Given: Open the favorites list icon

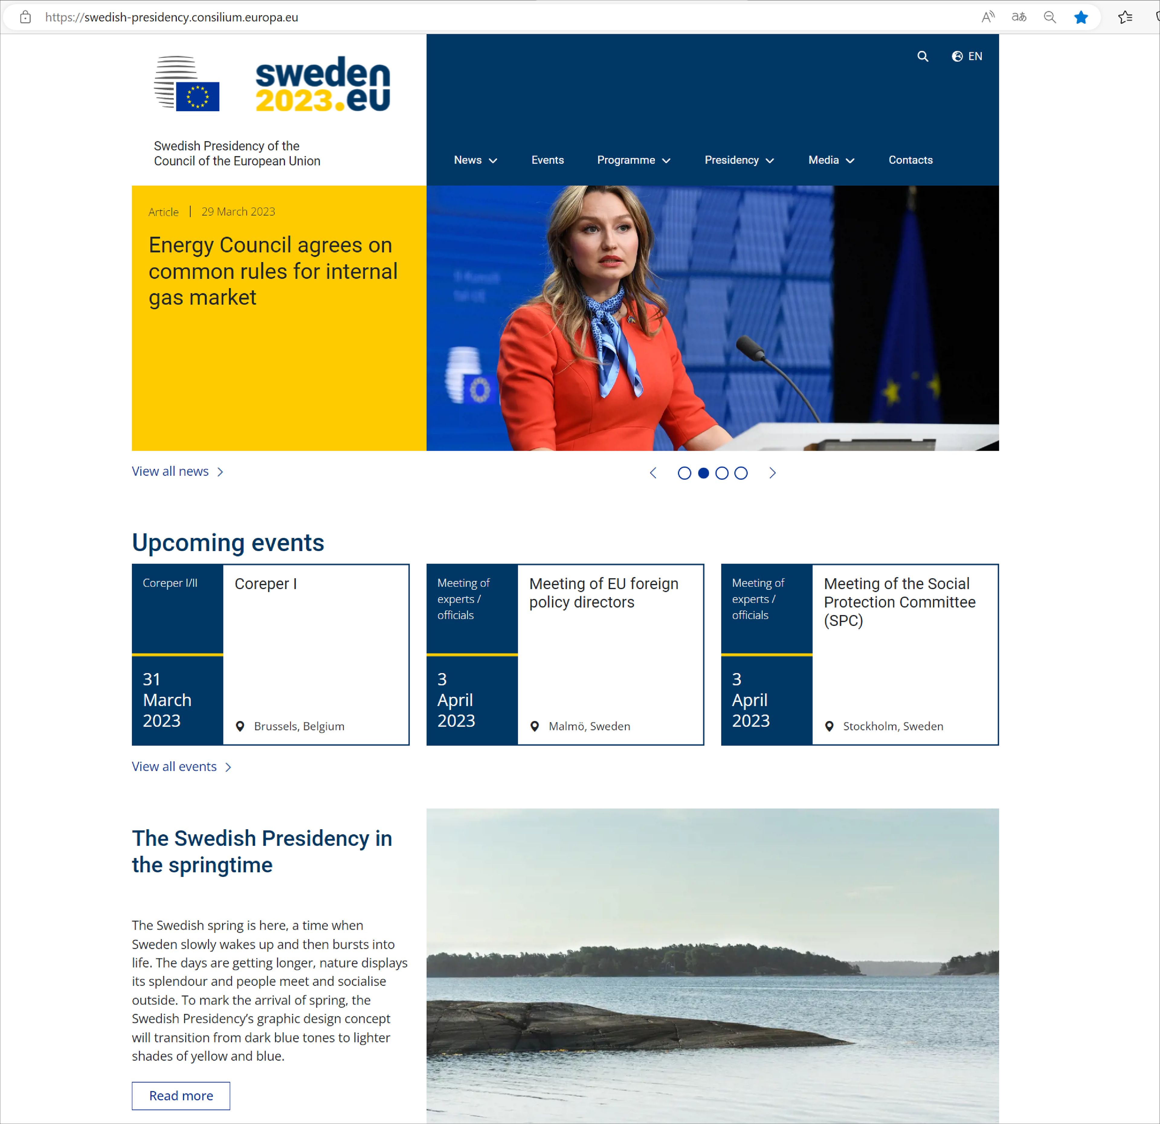Looking at the screenshot, I should tap(1125, 17).
